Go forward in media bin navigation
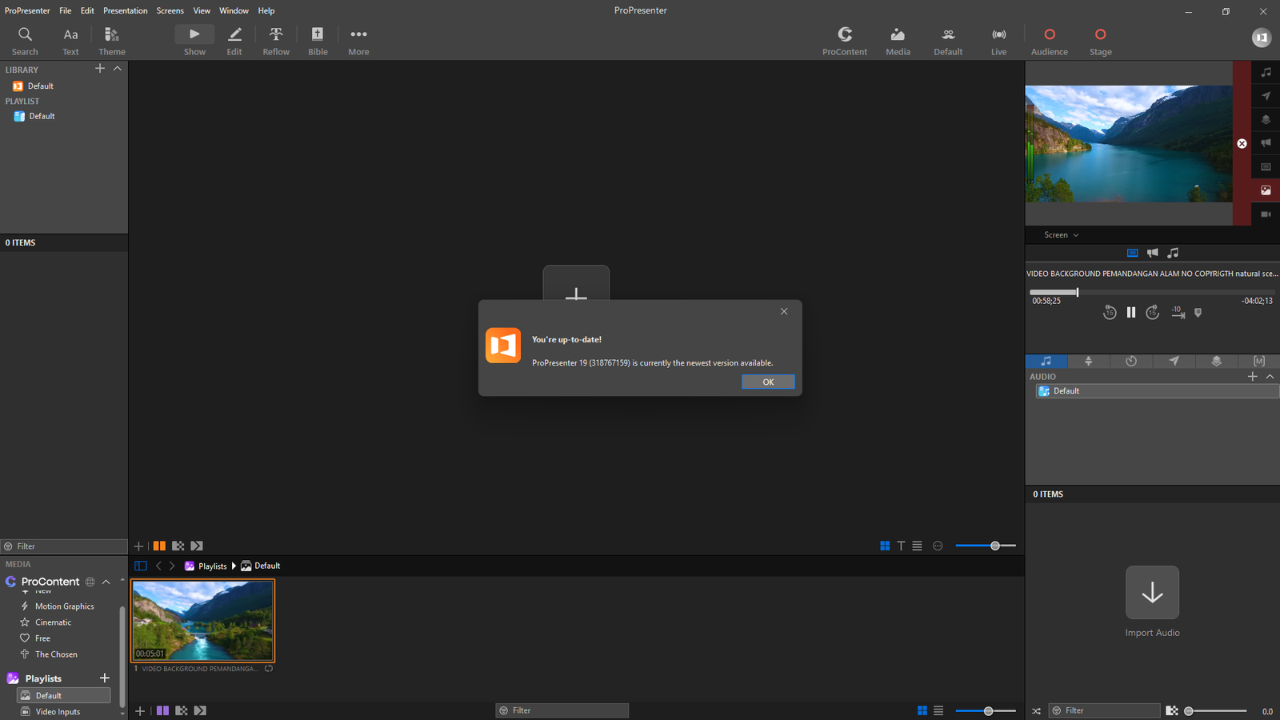1280x720 pixels. pyautogui.click(x=172, y=566)
